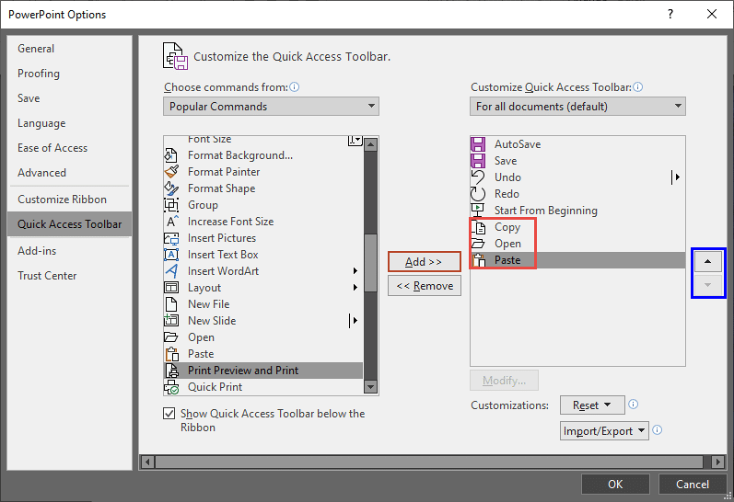This screenshot has width=734, height=502.
Task: Open the For all documents (default) dropdown
Action: tap(577, 107)
